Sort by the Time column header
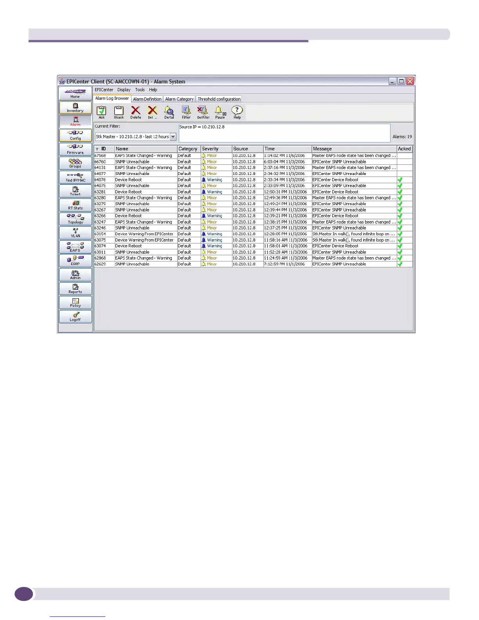Screen dimensions: 479x620 [x=288, y=149]
